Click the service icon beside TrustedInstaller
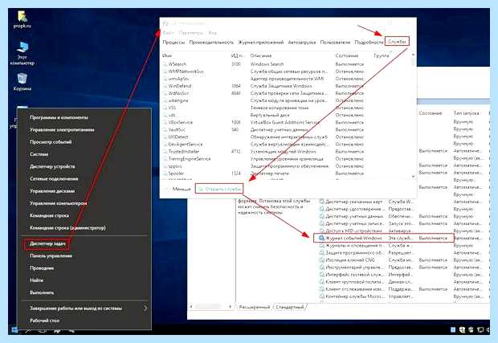 (165, 152)
